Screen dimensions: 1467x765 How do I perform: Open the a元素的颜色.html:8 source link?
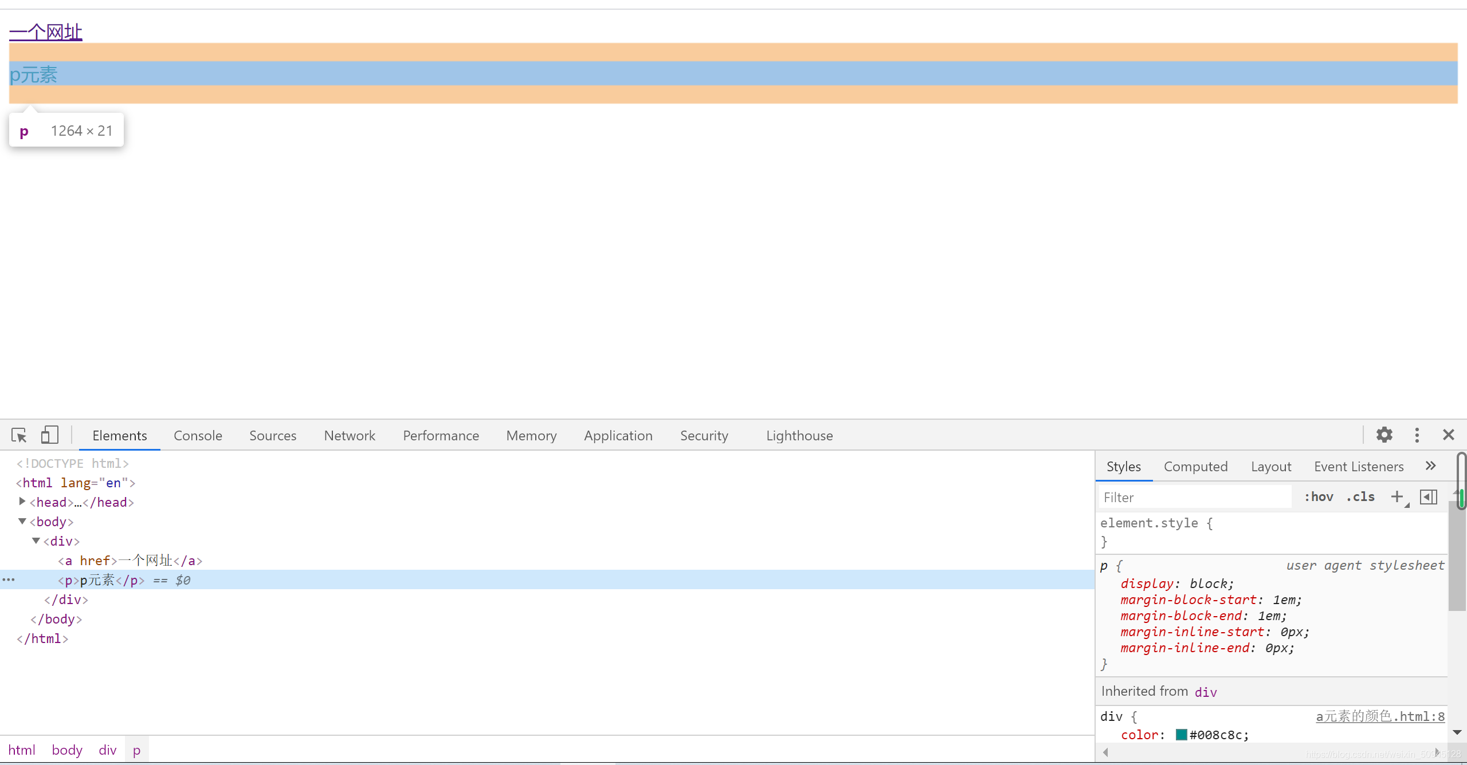[x=1380, y=716]
